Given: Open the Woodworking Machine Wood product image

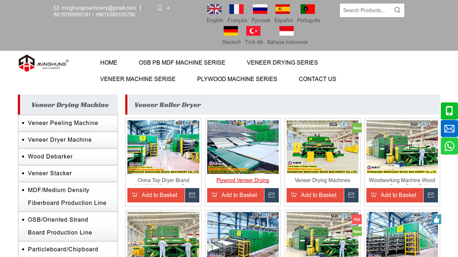Looking at the screenshot, I should pos(402,147).
